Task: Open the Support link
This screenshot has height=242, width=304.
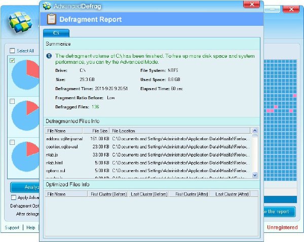Action: pos(12,227)
